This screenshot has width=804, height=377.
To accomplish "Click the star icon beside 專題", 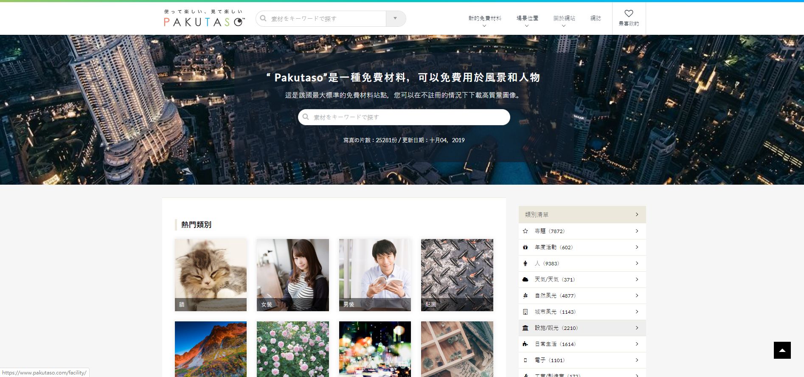I will 526,231.
